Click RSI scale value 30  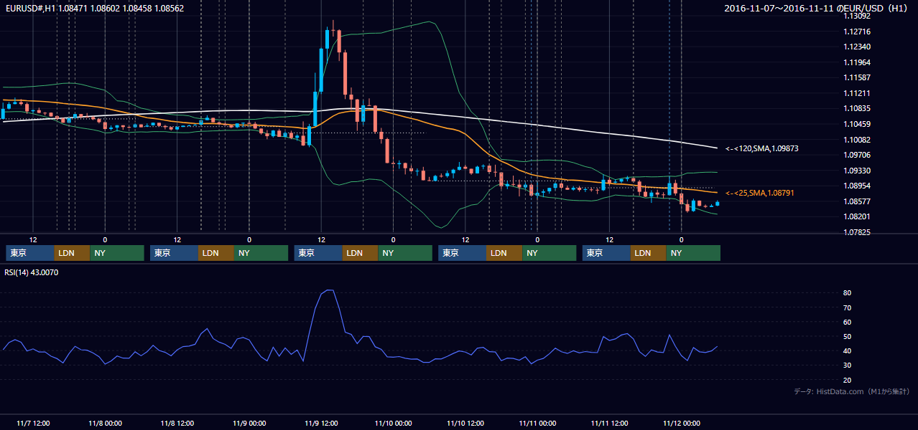[x=848, y=365]
